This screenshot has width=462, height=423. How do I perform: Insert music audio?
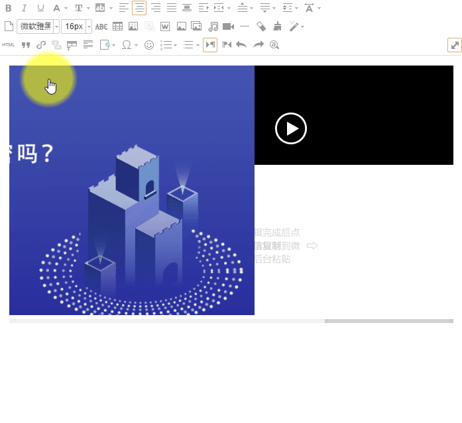213,26
